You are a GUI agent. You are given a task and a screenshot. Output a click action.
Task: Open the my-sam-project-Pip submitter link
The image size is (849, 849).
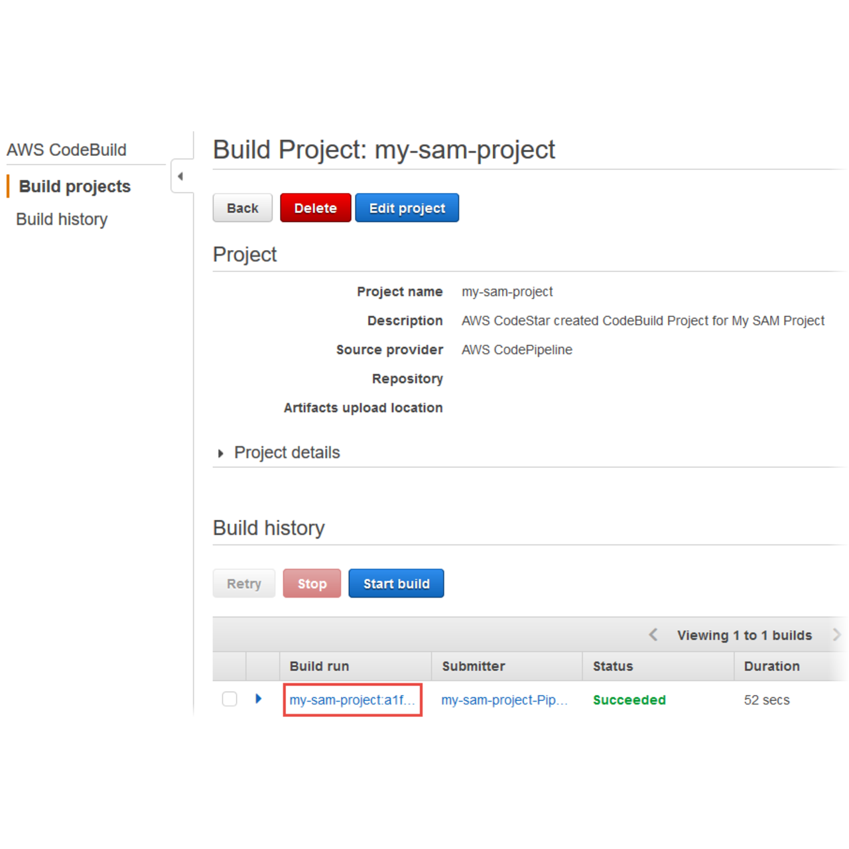pyautogui.click(x=505, y=699)
